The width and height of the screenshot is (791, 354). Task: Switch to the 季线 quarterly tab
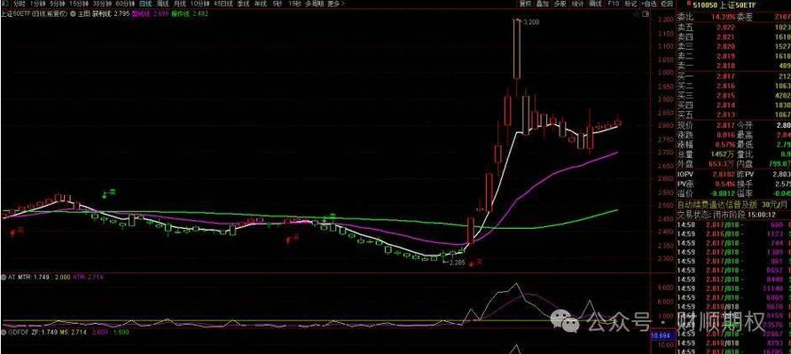(x=243, y=4)
